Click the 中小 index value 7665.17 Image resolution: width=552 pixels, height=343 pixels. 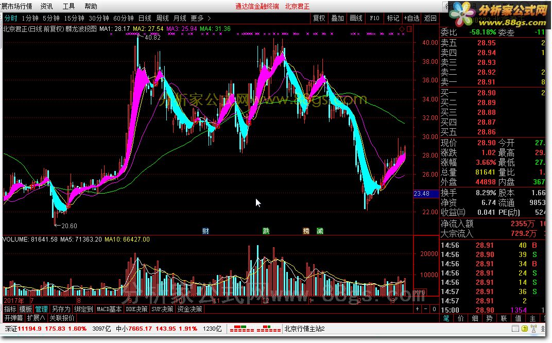point(140,329)
